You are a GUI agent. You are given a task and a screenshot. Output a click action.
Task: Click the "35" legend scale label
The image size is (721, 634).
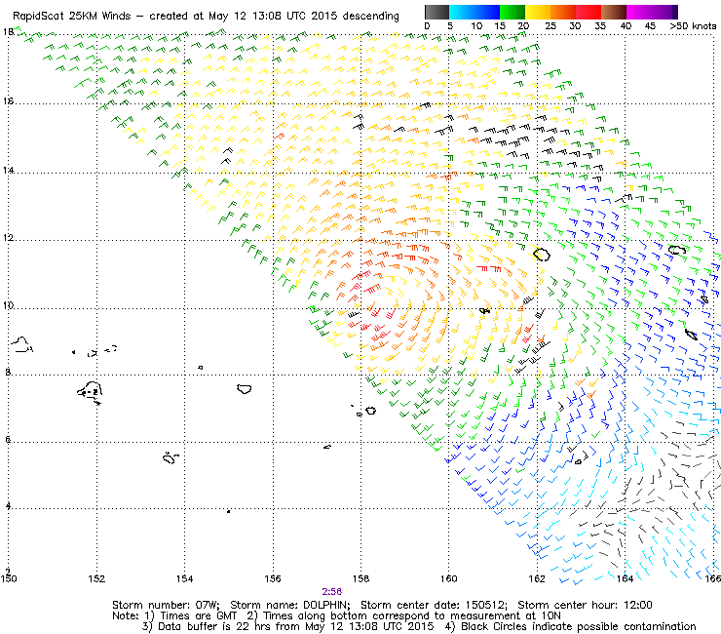[x=600, y=26]
